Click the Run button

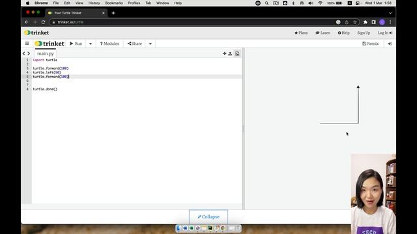76,44
